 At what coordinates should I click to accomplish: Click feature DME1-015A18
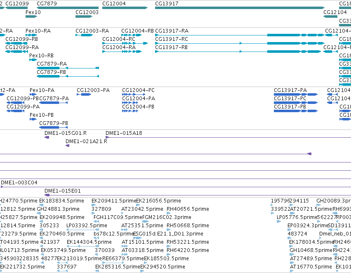tap(229, 137)
